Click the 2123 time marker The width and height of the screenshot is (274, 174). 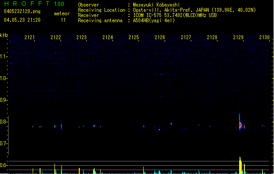[x=81, y=37]
